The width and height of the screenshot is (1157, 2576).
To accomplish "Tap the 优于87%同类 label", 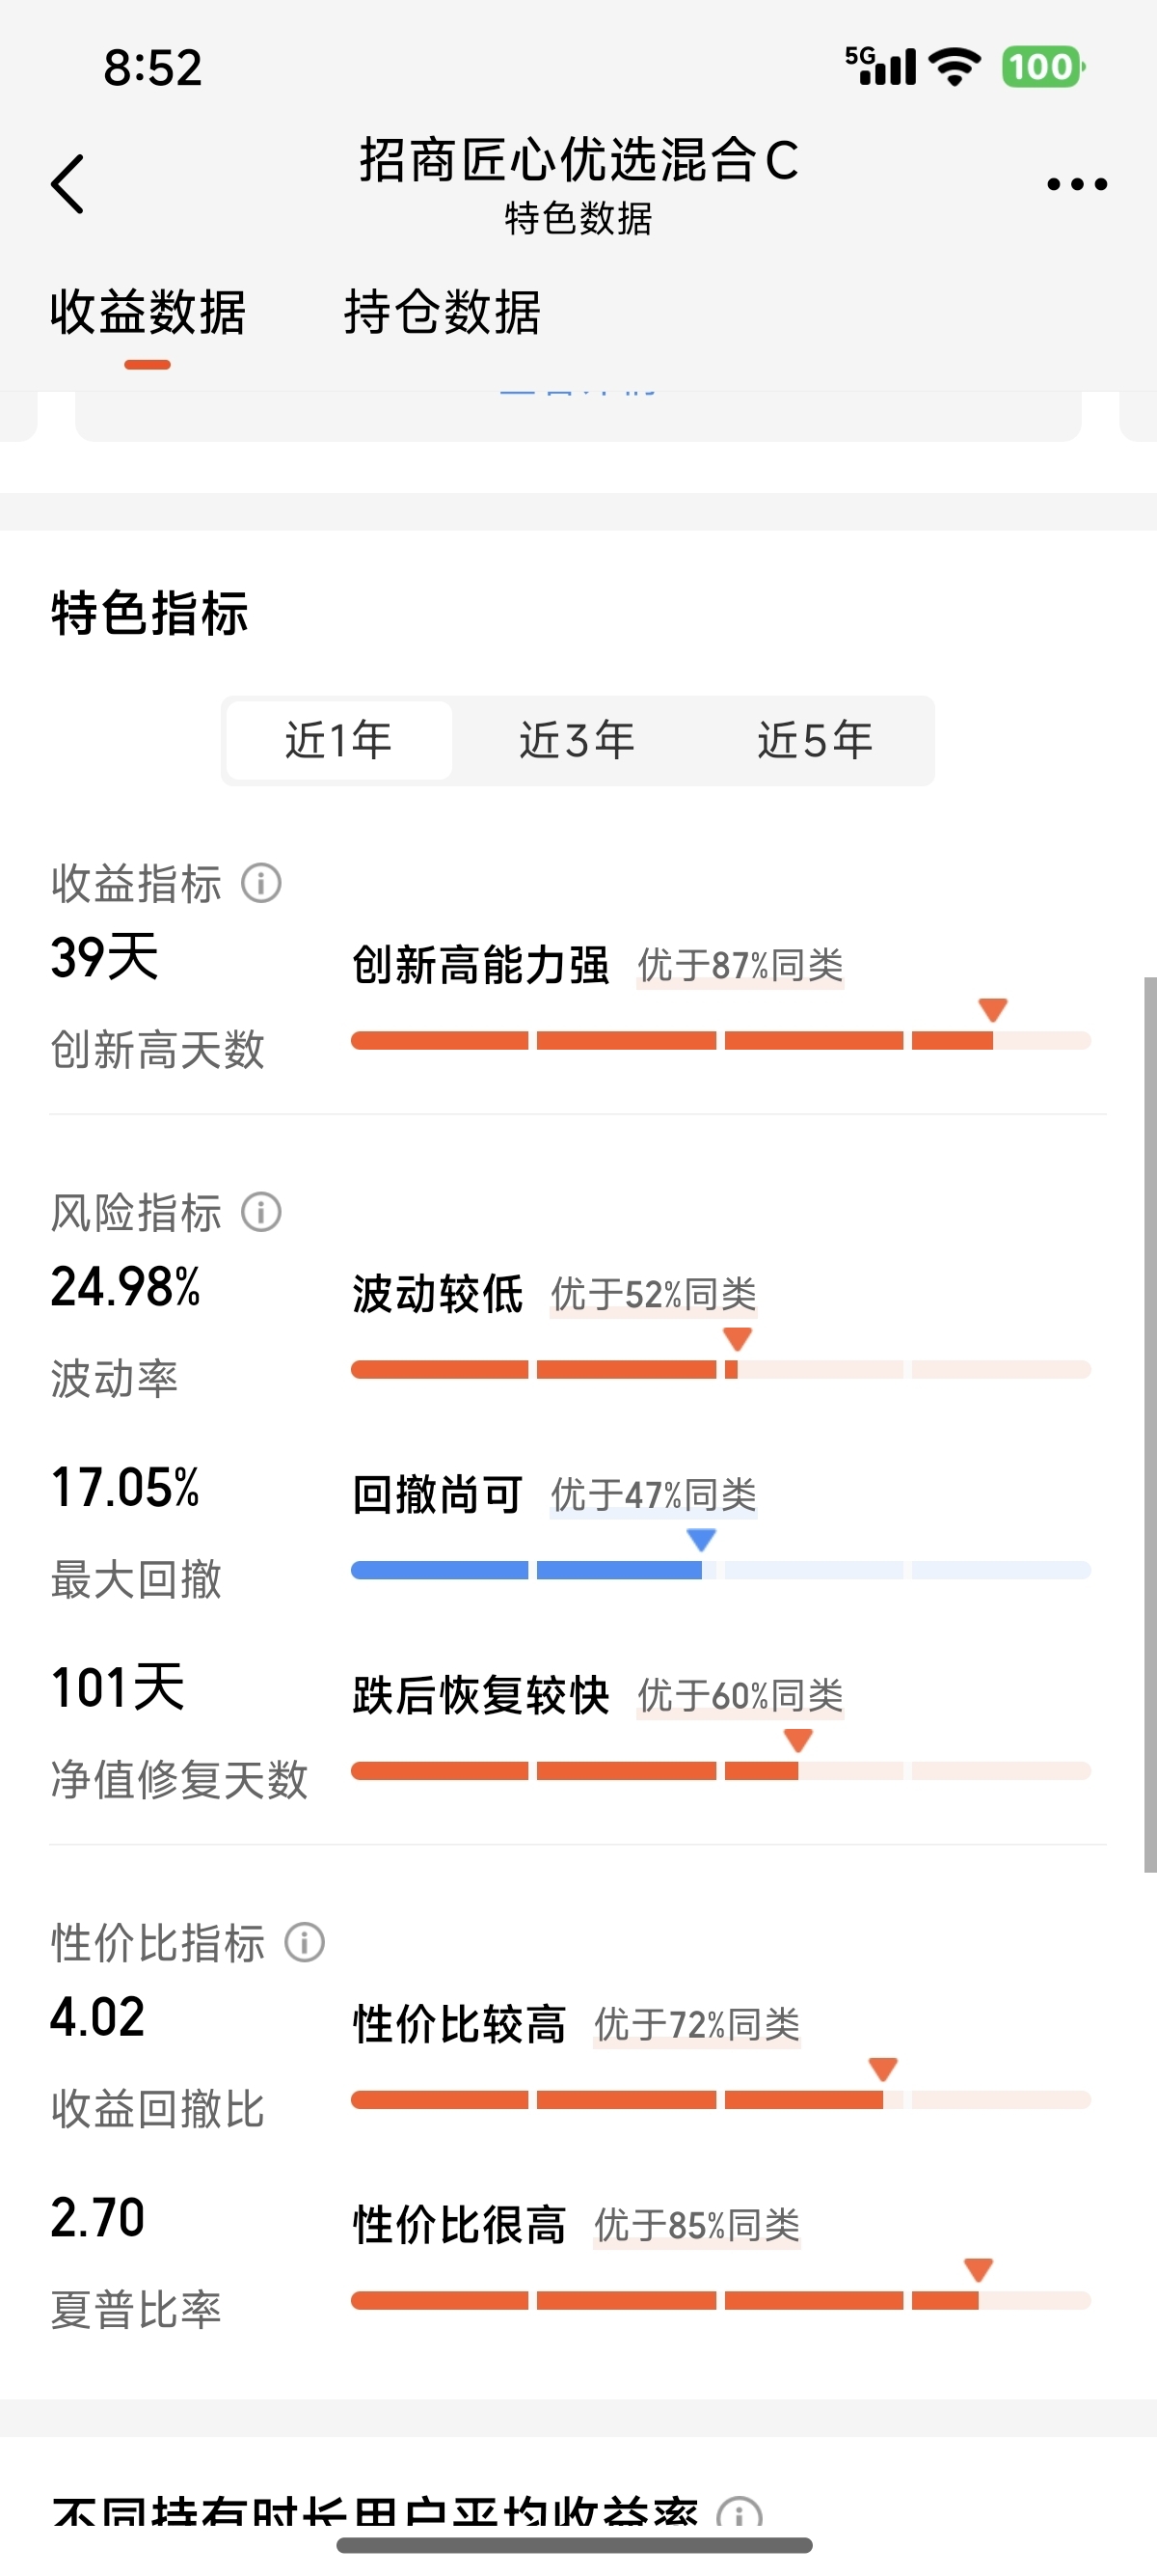I will click(740, 966).
